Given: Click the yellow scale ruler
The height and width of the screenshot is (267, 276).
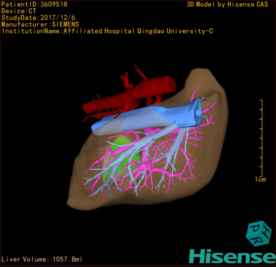Looking at the screenshot, I should [261, 138].
